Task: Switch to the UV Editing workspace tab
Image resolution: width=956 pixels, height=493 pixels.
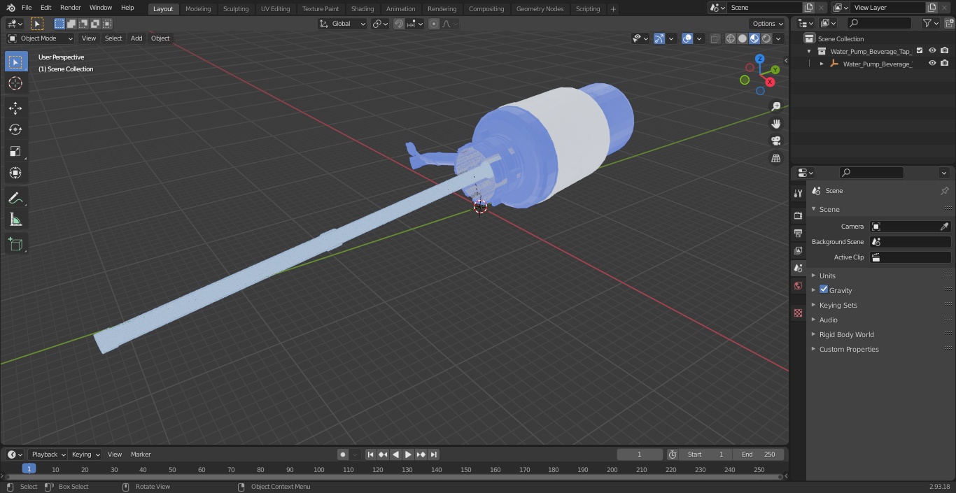Action: tap(275, 8)
